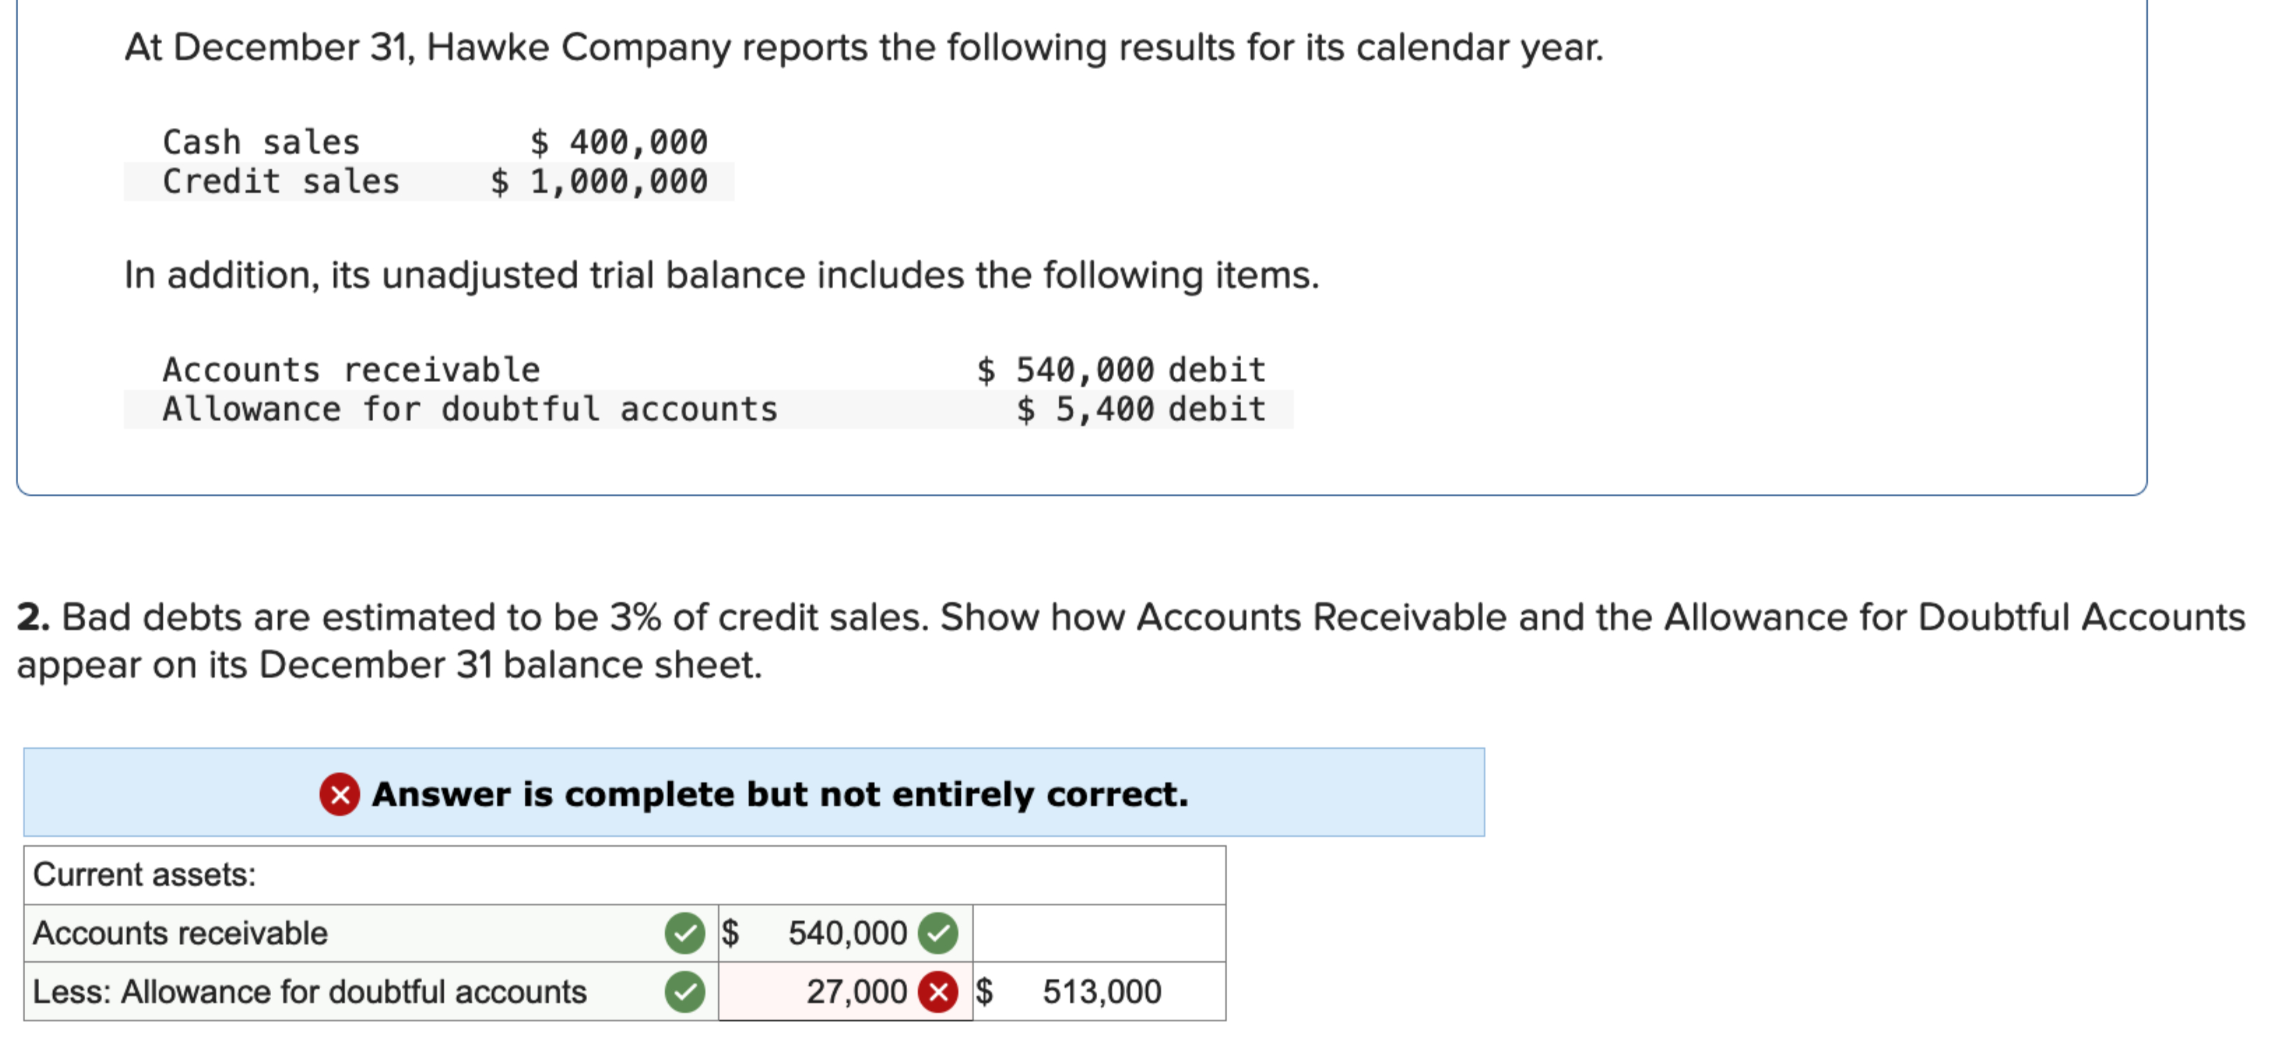Click the 'Answer is complete but not entirely correct' text
The width and height of the screenshot is (2286, 1059).
click(x=779, y=794)
